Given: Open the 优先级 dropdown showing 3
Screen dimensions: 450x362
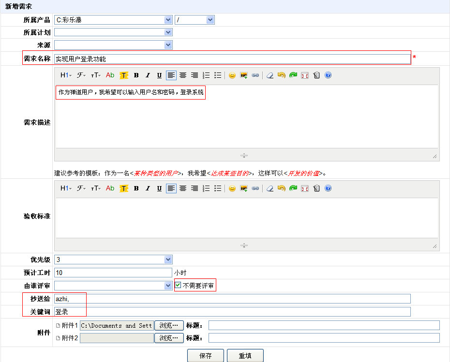Looking at the screenshot, I should 113,260.
